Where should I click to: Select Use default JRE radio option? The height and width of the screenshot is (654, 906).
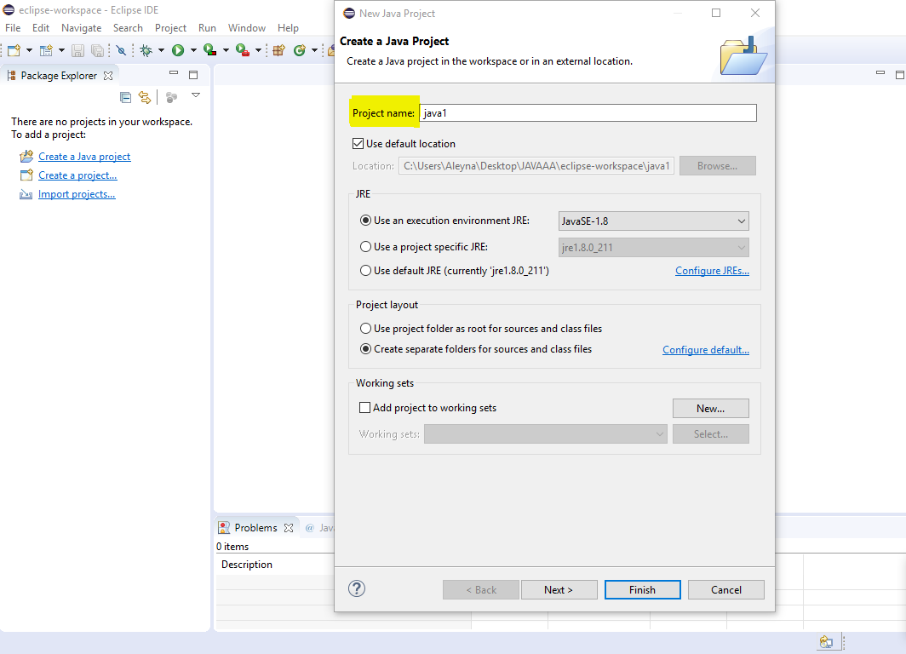365,271
